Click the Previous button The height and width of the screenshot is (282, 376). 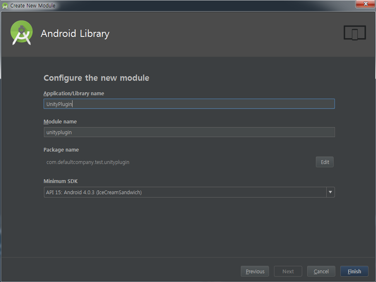[x=255, y=271]
